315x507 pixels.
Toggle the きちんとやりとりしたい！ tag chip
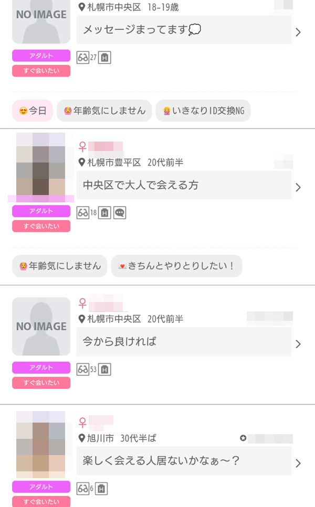176,266
